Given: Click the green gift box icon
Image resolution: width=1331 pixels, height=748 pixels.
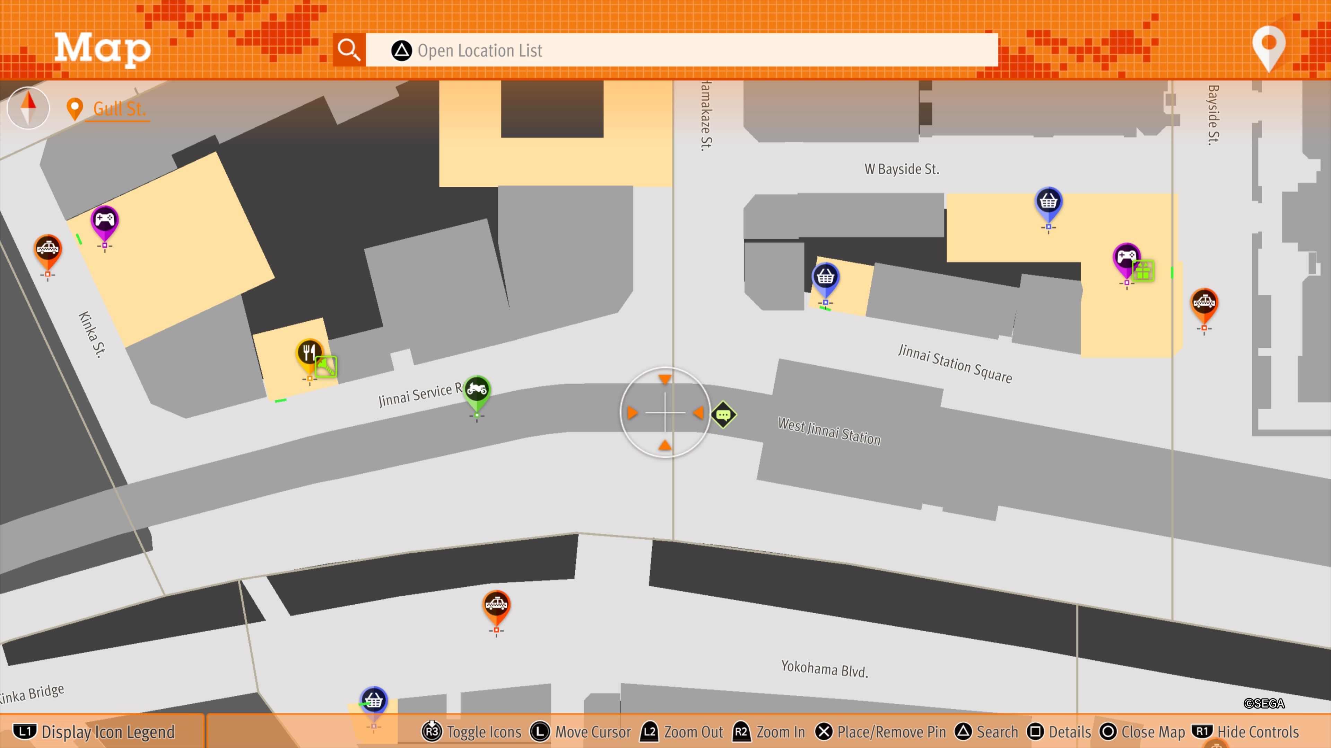Looking at the screenshot, I should click(x=1143, y=270).
